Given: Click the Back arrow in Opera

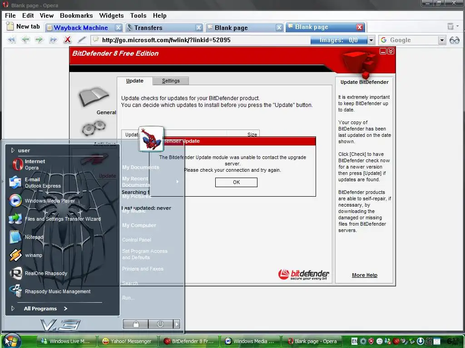Looking at the screenshot, I should pos(25,40).
